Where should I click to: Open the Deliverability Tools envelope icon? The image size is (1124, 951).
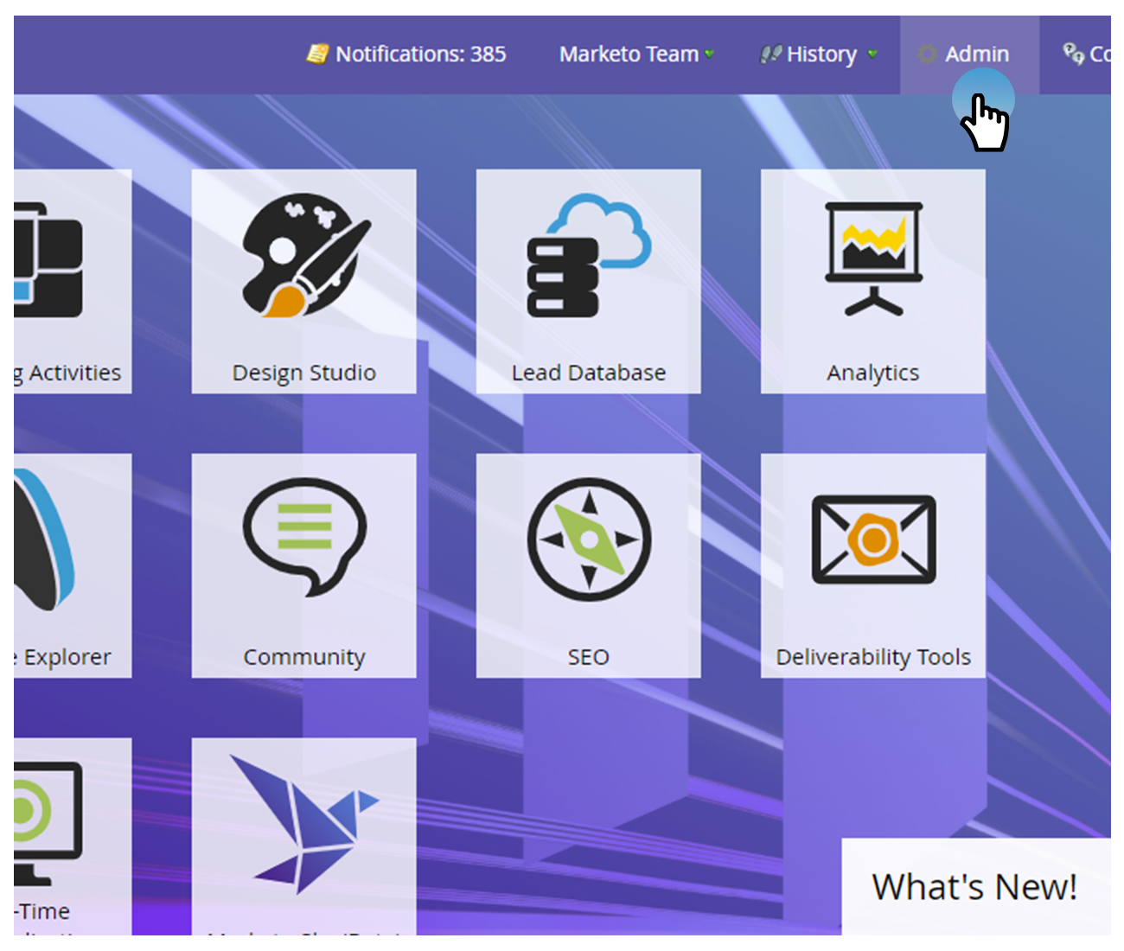(x=873, y=539)
